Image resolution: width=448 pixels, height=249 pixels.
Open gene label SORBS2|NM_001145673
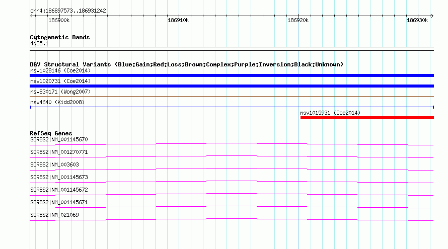(59, 178)
